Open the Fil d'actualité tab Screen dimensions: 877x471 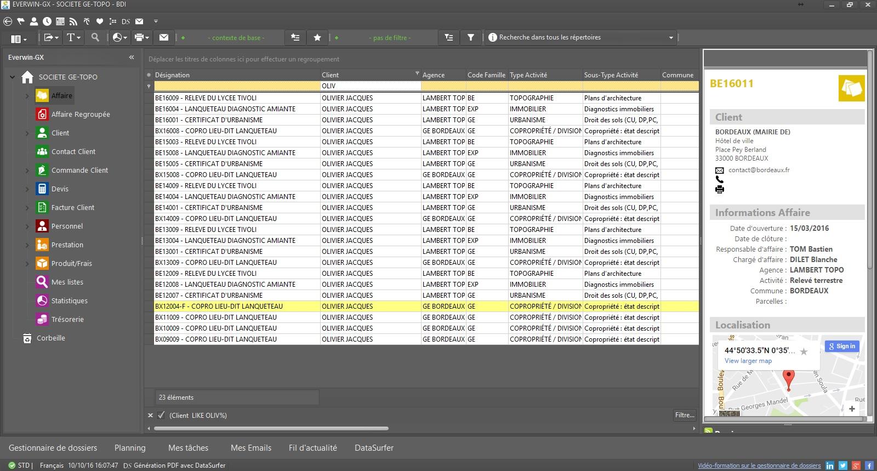pos(313,448)
